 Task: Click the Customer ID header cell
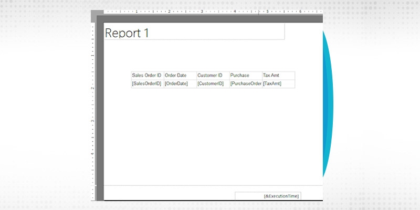pos(213,76)
